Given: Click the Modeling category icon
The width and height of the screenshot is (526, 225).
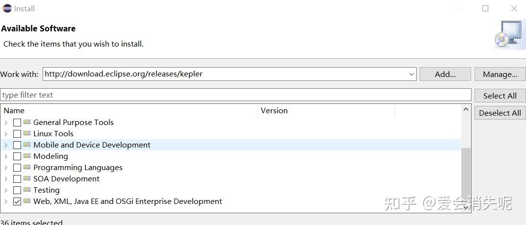Looking at the screenshot, I should [27, 156].
